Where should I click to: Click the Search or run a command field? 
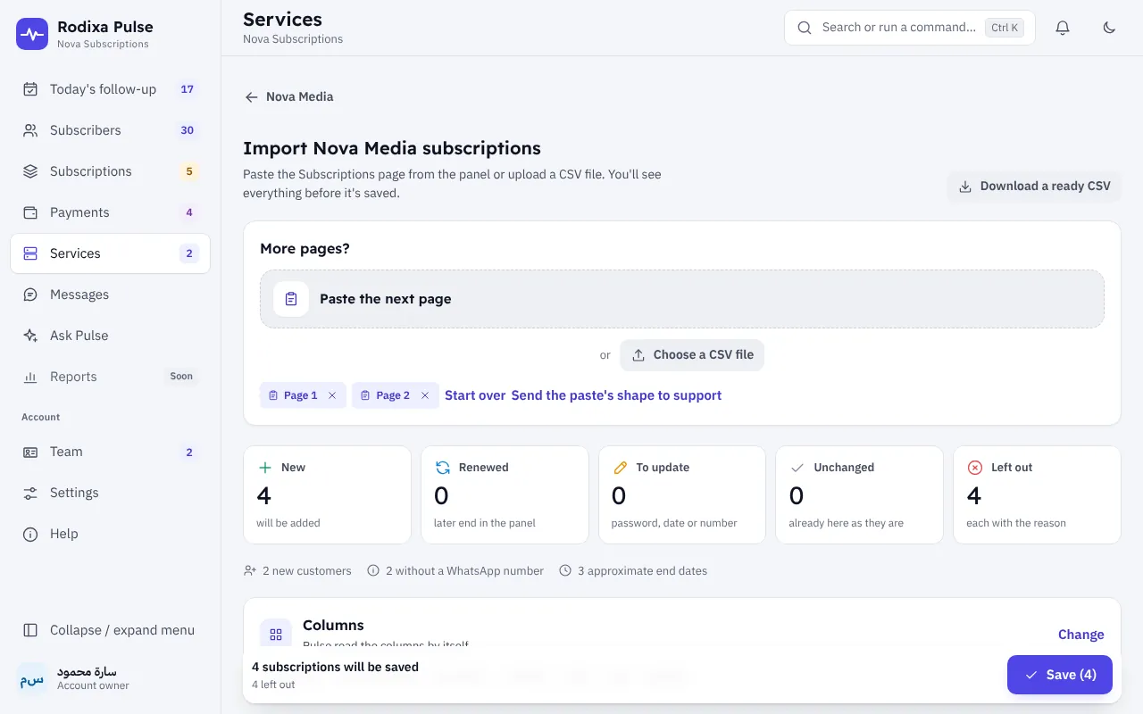coord(909,28)
